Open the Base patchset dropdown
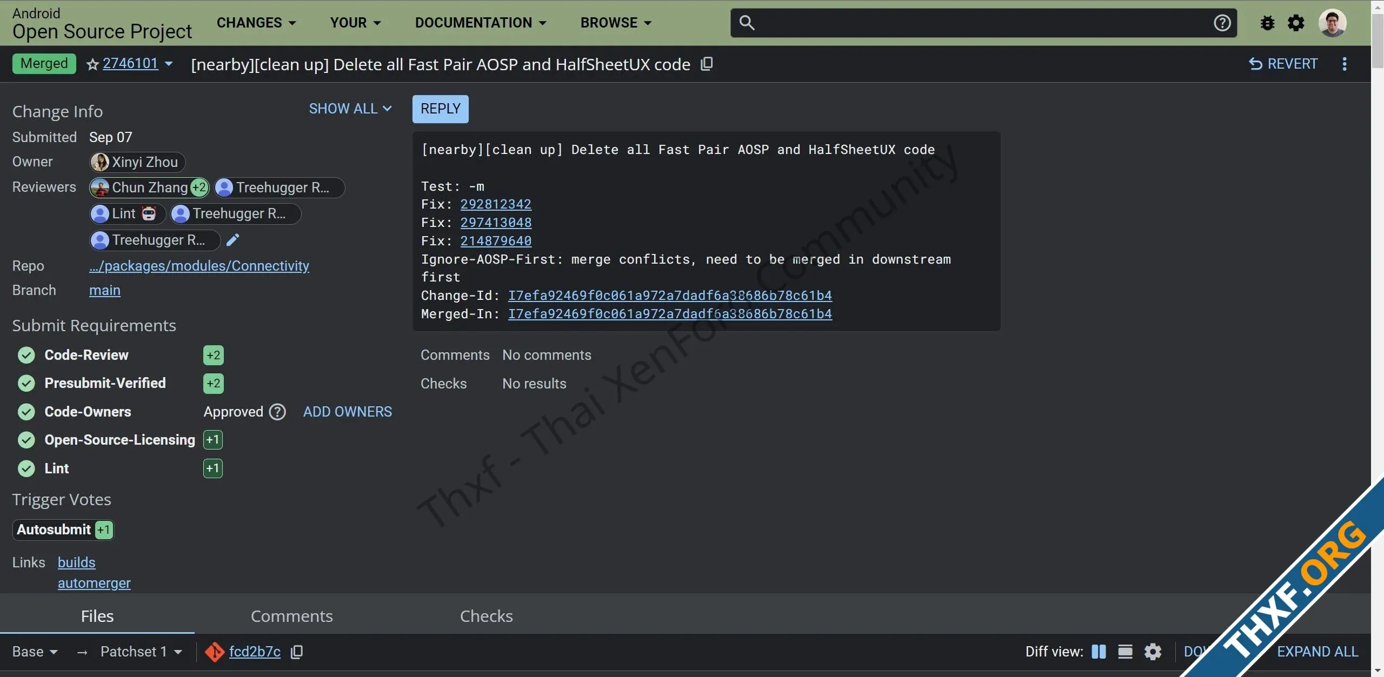The width and height of the screenshot is (1384, 677). pos(35,652)
